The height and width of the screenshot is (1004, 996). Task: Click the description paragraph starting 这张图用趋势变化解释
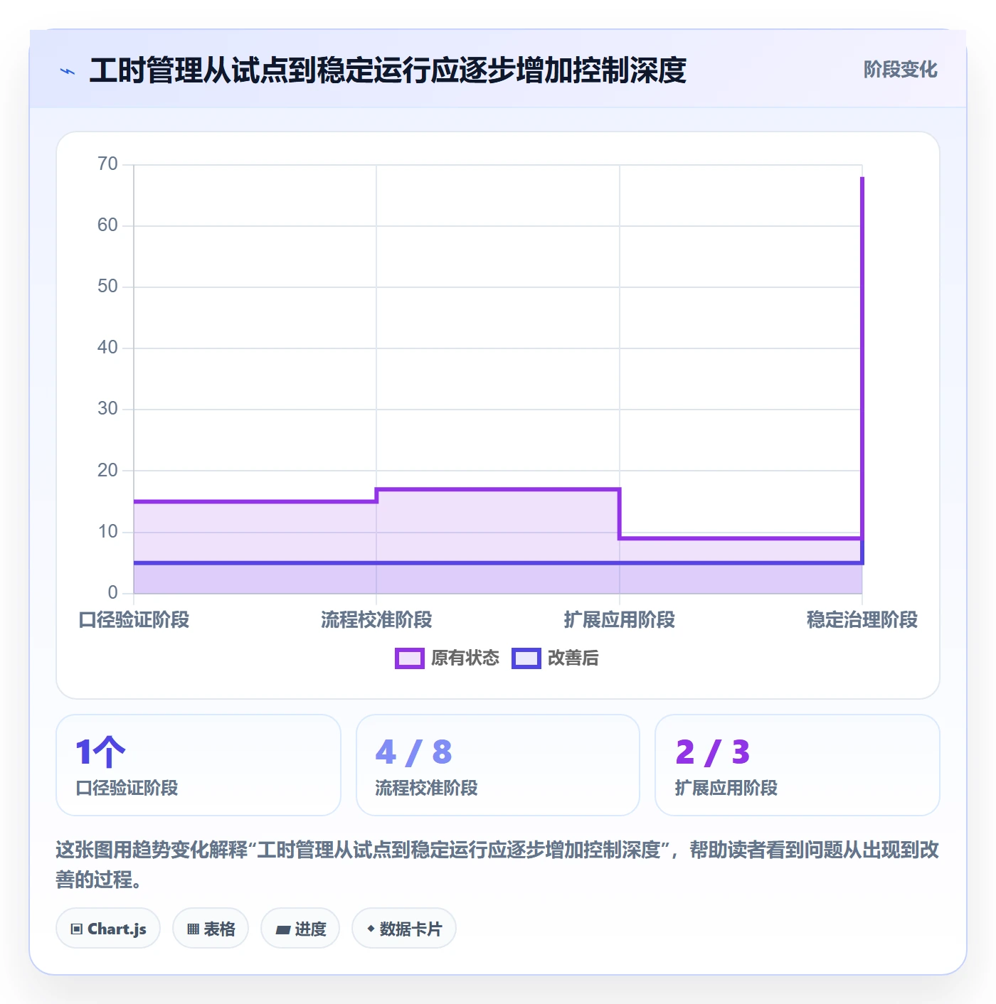coord(497,865)
